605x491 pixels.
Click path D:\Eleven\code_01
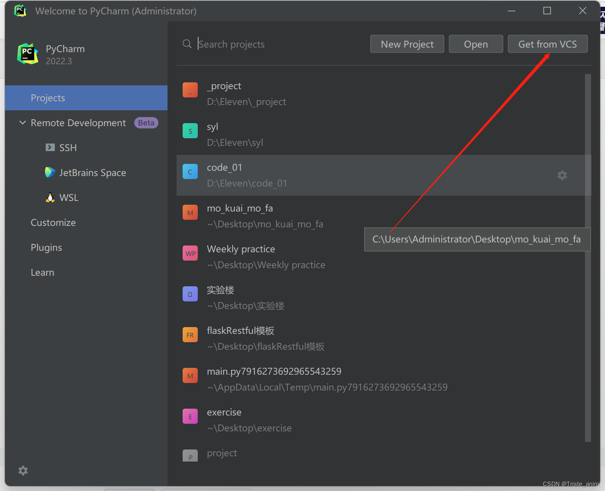[x=247, y=183]
